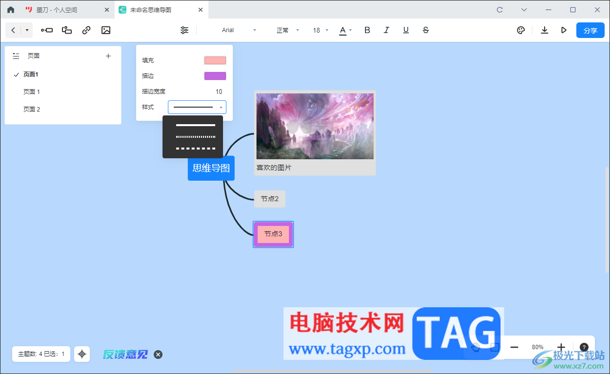The image size is (610, 374).
Task: Open the Arial font family dropdown
Action: [239, 30]
